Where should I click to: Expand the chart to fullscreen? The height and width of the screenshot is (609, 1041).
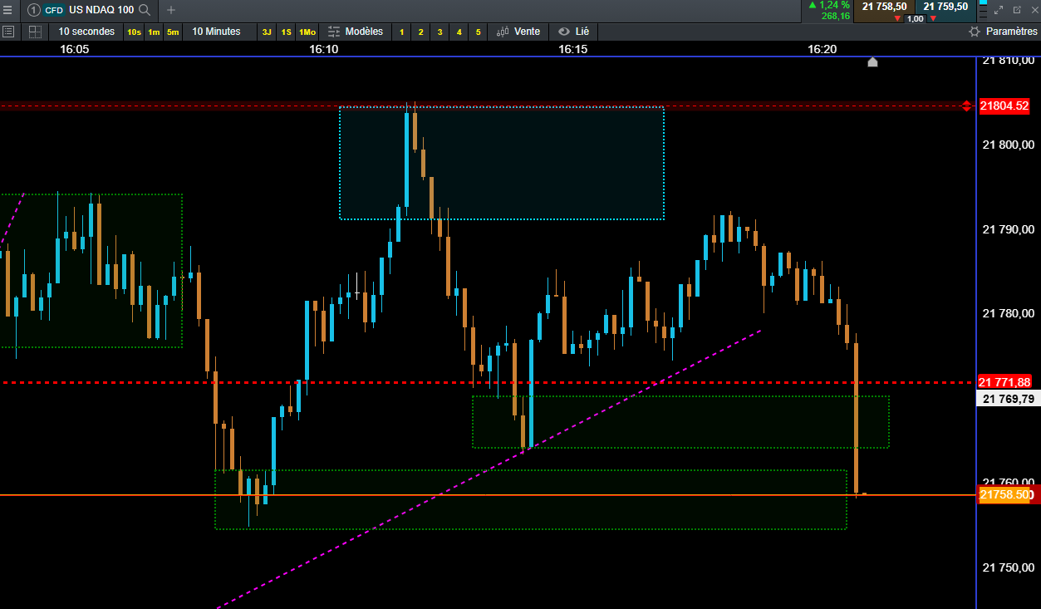click(999, 10)
